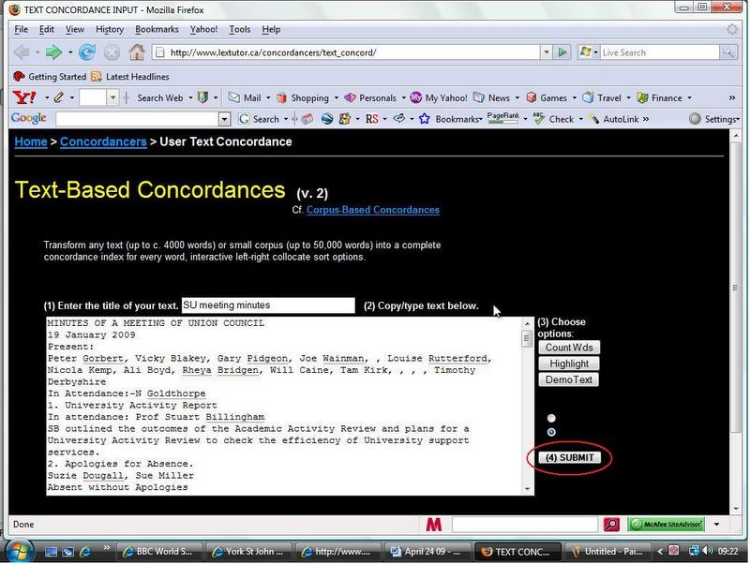The height and width of the screenshot is (564, 750).
Task: Click the Yahoo! logo in the toolbar
Action: (x=24, y=97)
